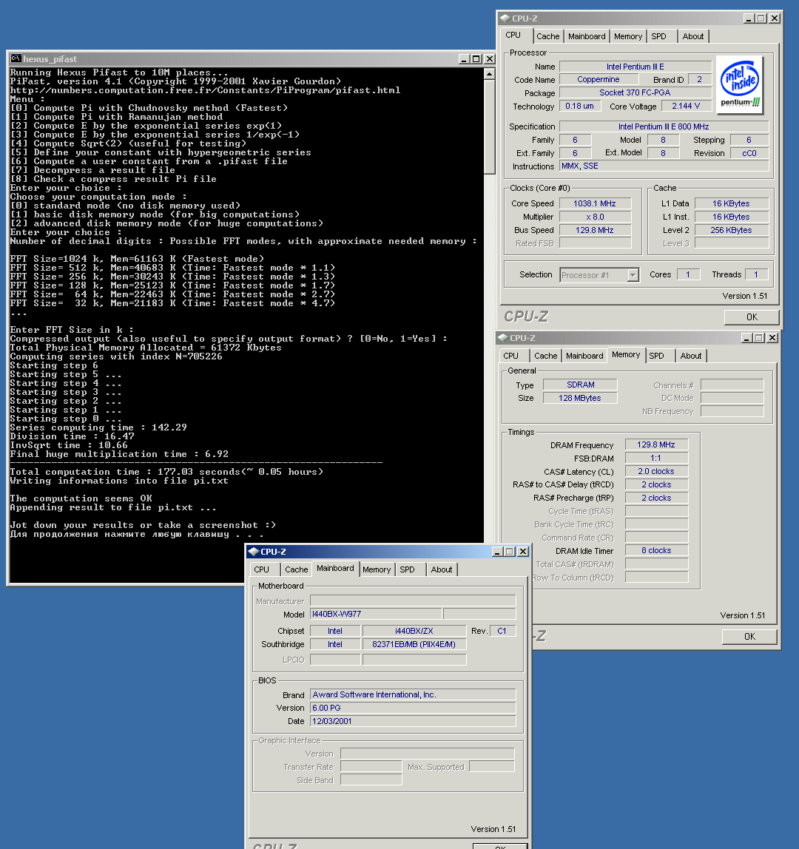
Task: Click OK in the CPU-Z Memory window
Action: click(749, 636)
